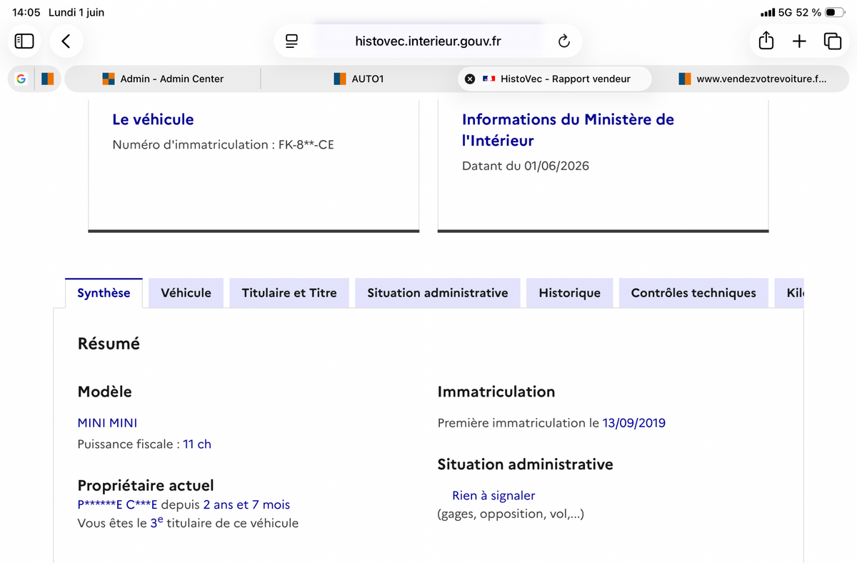Open the Véhicule tab
The image size is (857, 563).
point(186,293)
